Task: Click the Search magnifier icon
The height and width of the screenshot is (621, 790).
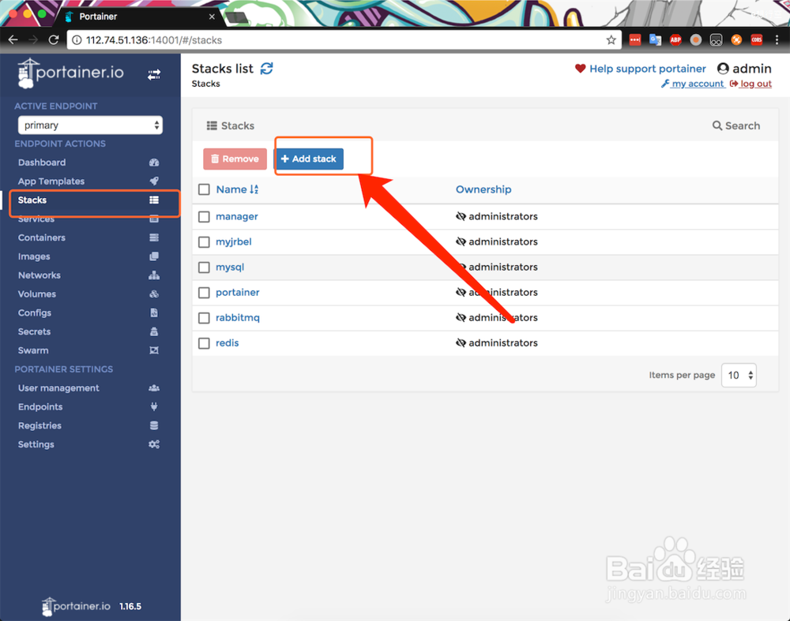Action: pyautogui.click(x=717, y=125)
